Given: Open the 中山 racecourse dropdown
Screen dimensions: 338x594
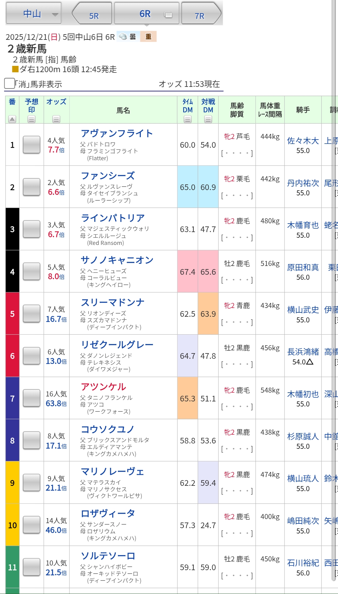Looking at the screenshot, I should [33, 14].
